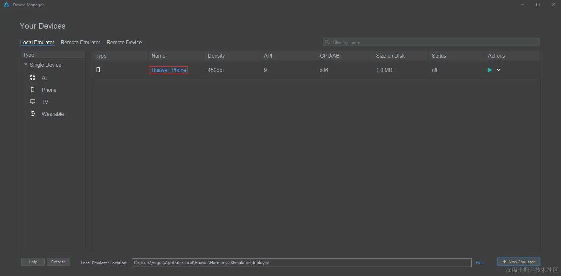Click the phone type icon in the Huawei_Phone row

pyautogui.click(x=98, y=70)
